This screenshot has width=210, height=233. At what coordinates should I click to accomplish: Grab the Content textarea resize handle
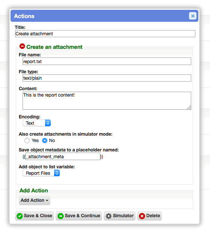point(189,107)
